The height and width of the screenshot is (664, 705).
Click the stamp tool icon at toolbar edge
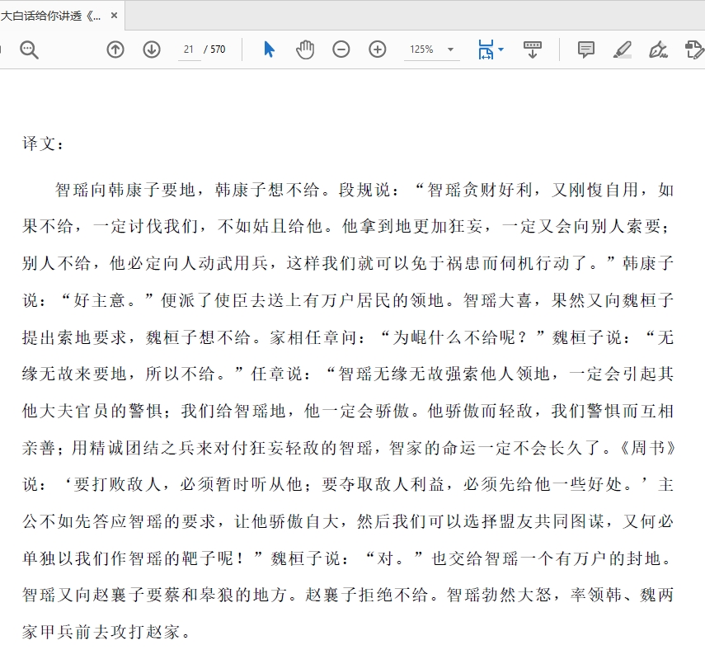[x=694, y=49]
